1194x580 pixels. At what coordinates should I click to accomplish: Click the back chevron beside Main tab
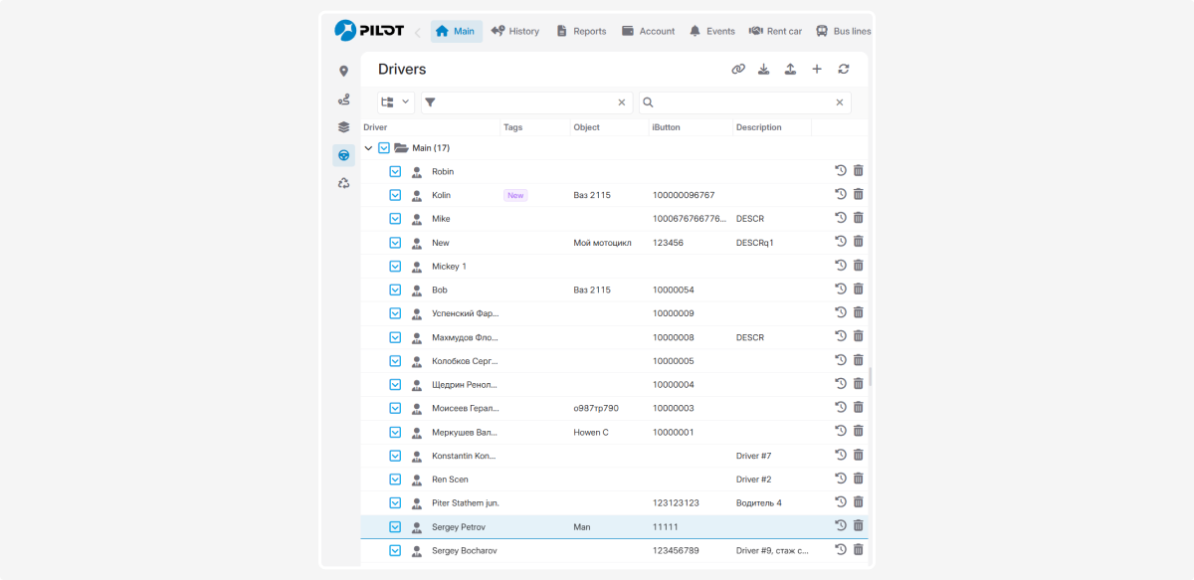click(418, 32)
